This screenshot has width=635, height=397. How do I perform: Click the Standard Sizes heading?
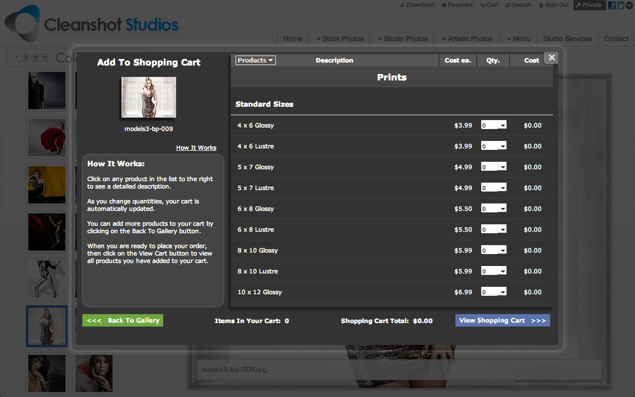click(264, 104)
